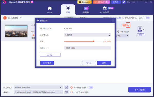154x97 pixels.
Task: Expand the dropdown arrow beside MP4 format icon
Action: (143, 29)
